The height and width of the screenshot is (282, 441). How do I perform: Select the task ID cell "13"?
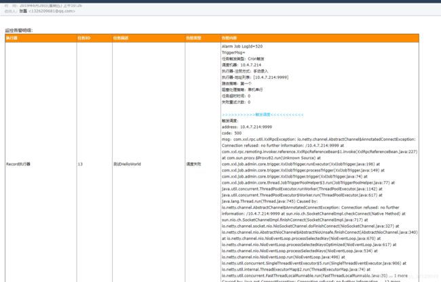80,164
